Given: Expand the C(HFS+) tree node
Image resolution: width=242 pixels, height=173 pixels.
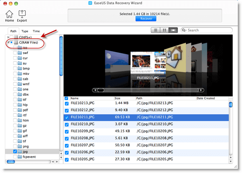Looking at the screenshot, I should pyautogui.click(x=8, y=37).
